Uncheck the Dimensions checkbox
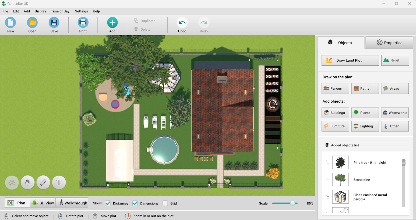This screenshot has width=416, height=220. tap(135, 203)
